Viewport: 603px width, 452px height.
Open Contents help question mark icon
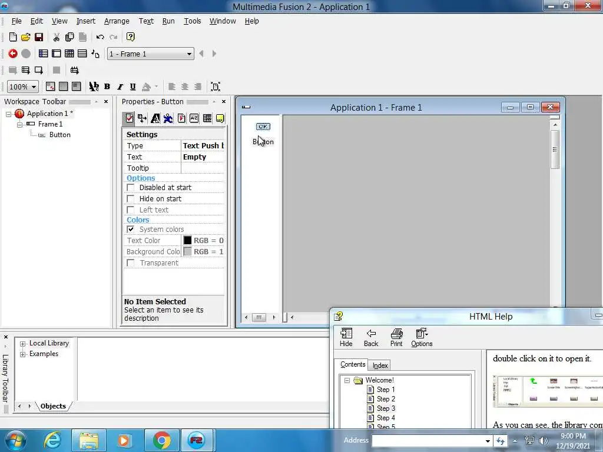(x=130, y=37)
